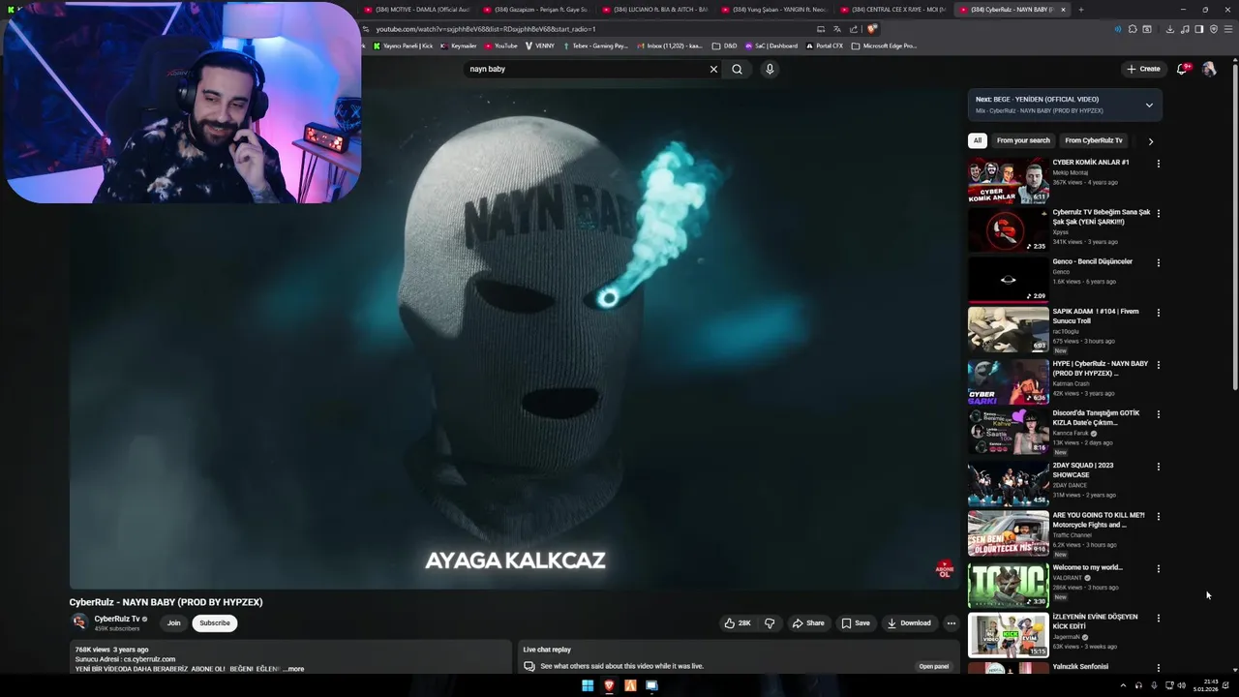Screen dimensions: 1239x697
Task: Expand video description with ...more
Action: (294, 669)
